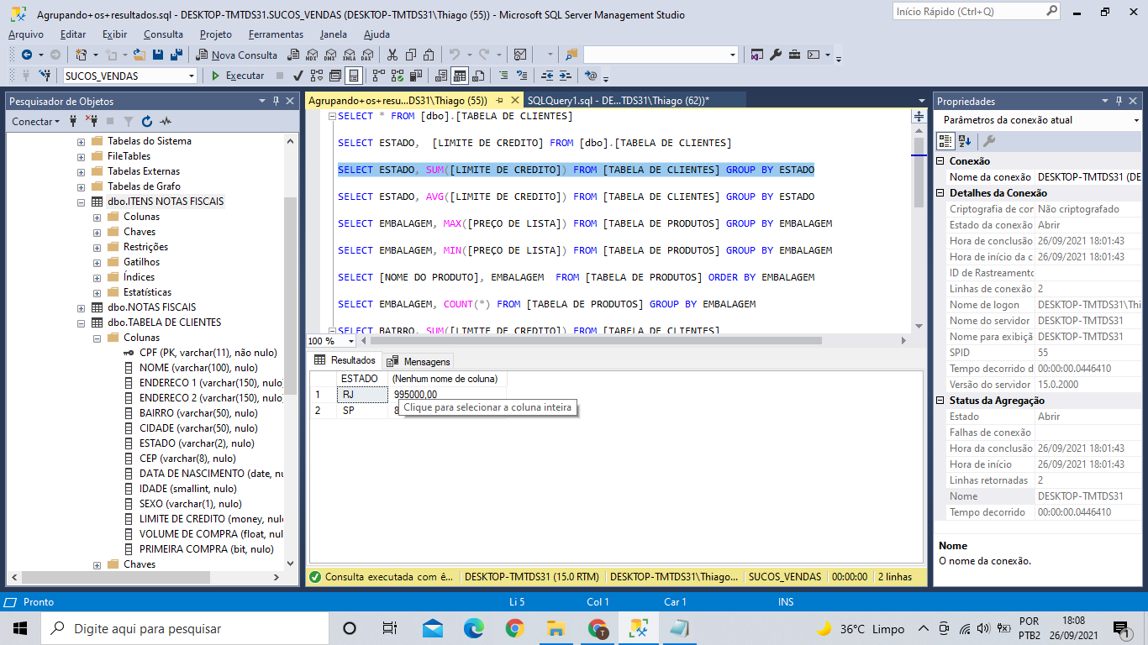Refresh the Object Explorer tree
This screenshot has width=1148, height=645.
point(147,121)
